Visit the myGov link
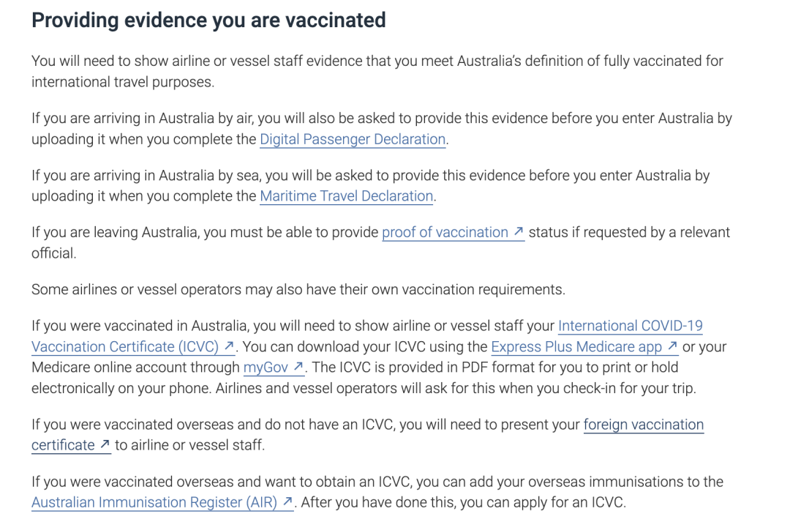The width and height of the screenshot is (790, 522). click(266, 368)
